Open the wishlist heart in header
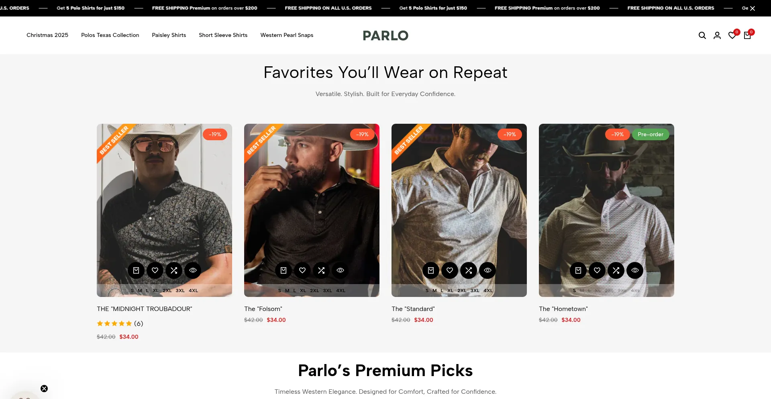Screen dimensions: 771x399 pyautogui.click(x=732, y=35)
